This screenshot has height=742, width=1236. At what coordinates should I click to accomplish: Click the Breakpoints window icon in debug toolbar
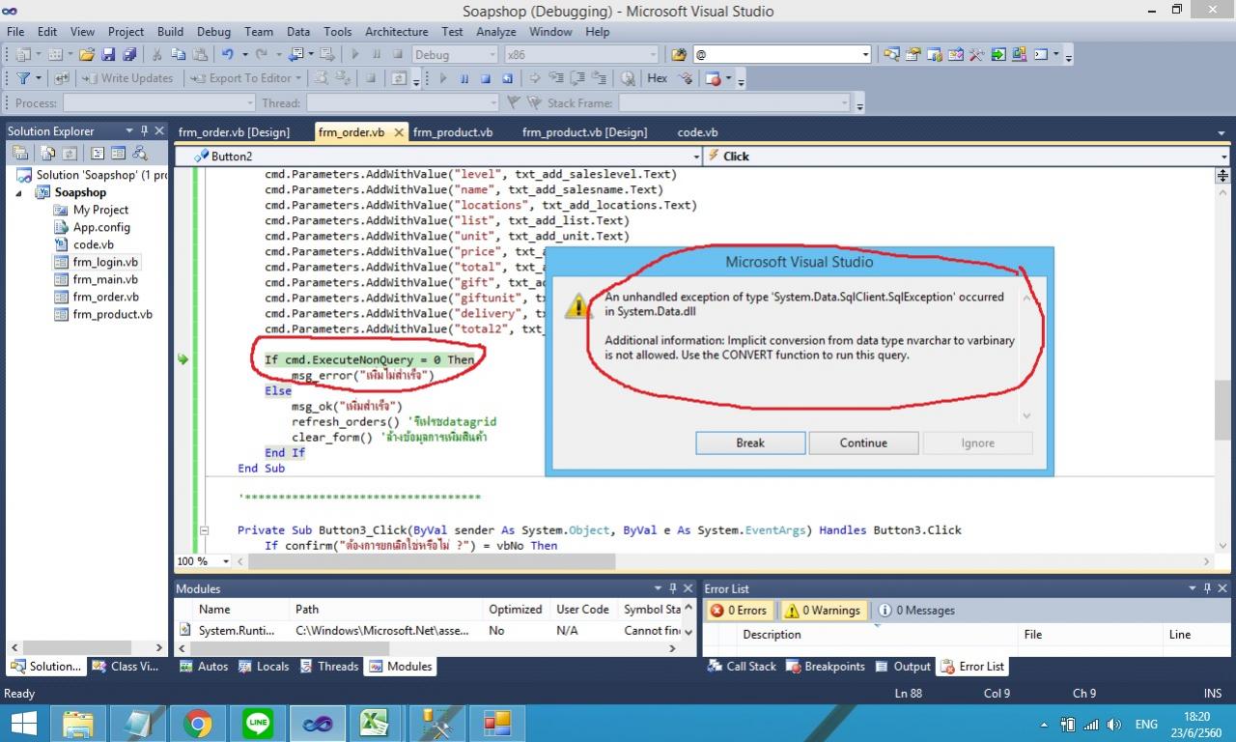[714, 79]
